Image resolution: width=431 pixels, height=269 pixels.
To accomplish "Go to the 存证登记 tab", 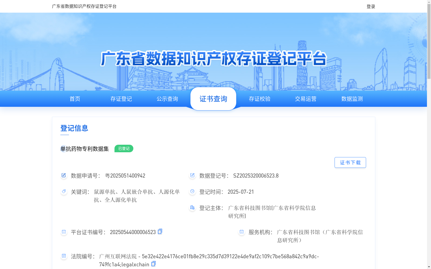I will tap(121, 99).
